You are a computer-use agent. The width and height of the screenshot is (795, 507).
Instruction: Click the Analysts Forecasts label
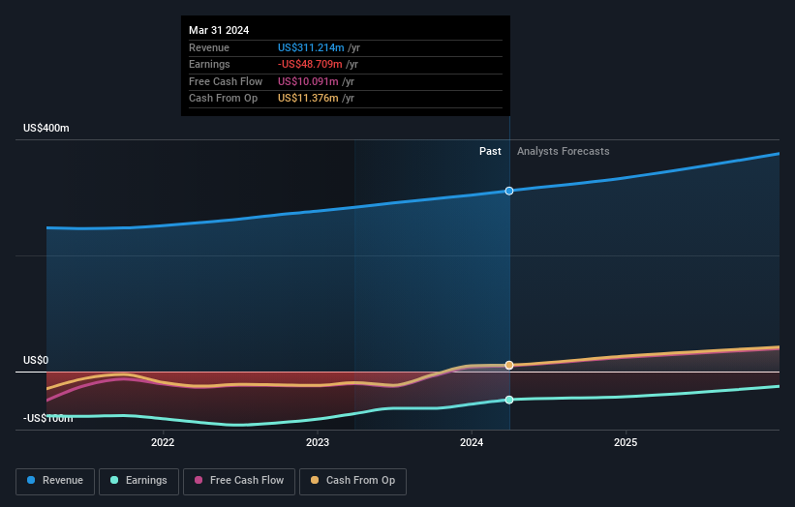coord(563,151)
